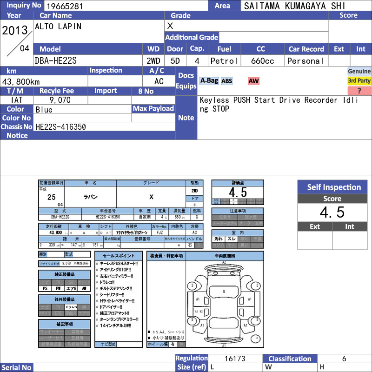Click the Max Payload label
Screen dimensions: 372x372
tap(153, 109)
